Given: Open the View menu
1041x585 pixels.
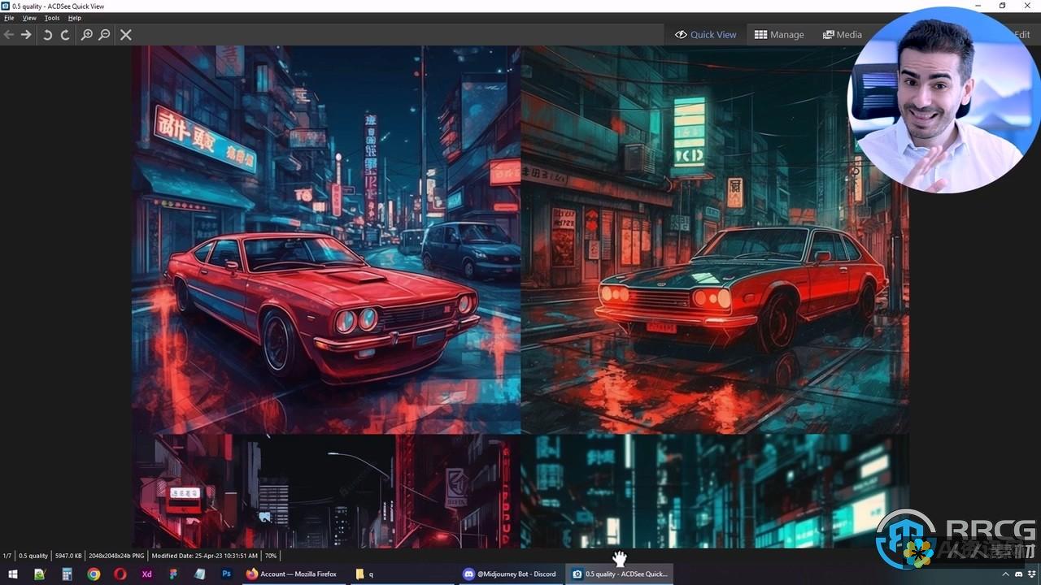Looking at the screenshot, I should tap(29, 18).
